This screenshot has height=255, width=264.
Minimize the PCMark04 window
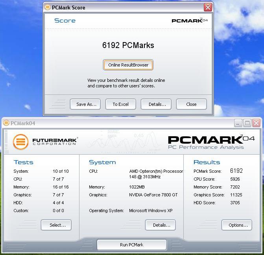coord(238,123)
